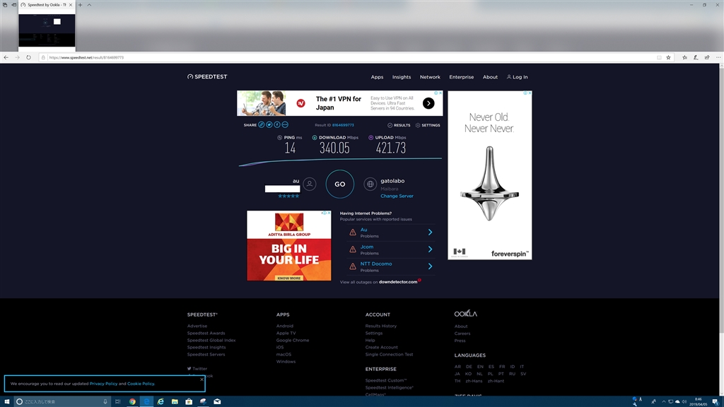This screenshot has width=724, height=407.
Task: Open About in top navigation
Action: [x=490, y=77]
